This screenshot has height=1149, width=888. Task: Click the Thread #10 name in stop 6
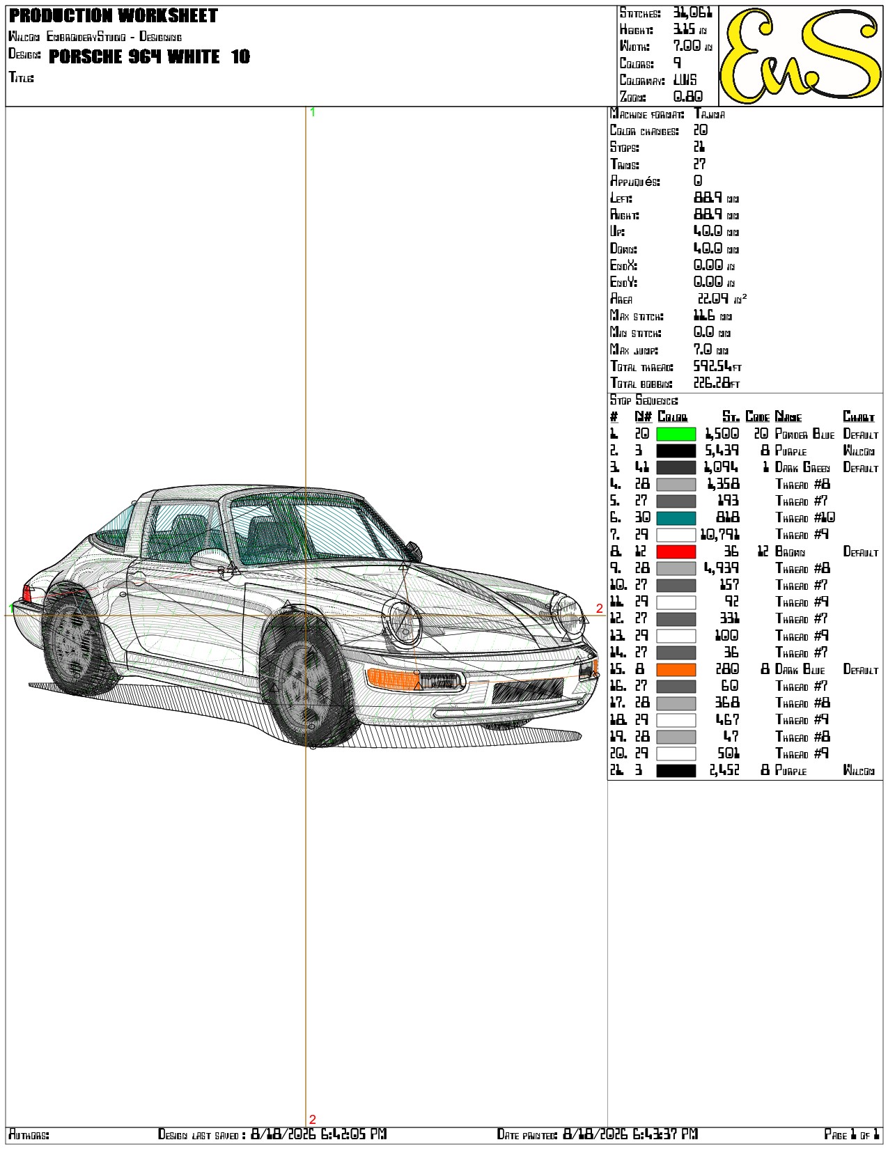point(805,518)
